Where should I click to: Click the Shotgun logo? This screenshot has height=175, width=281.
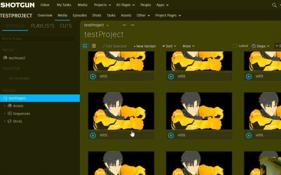17,5
